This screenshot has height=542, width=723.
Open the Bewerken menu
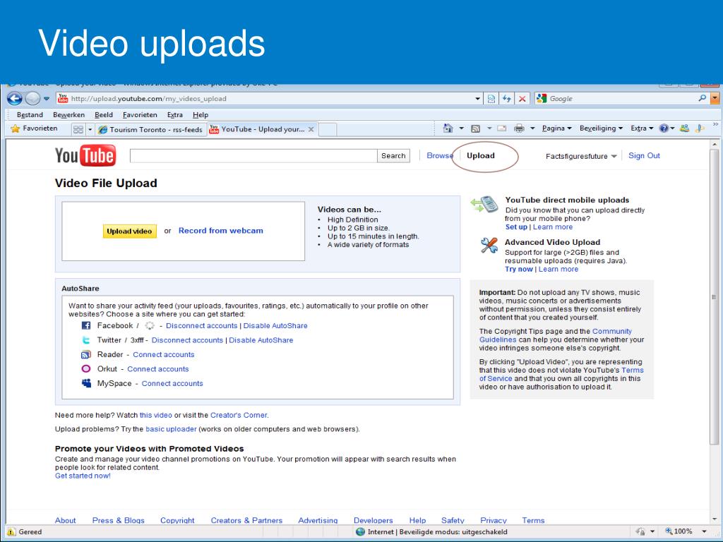68,114
